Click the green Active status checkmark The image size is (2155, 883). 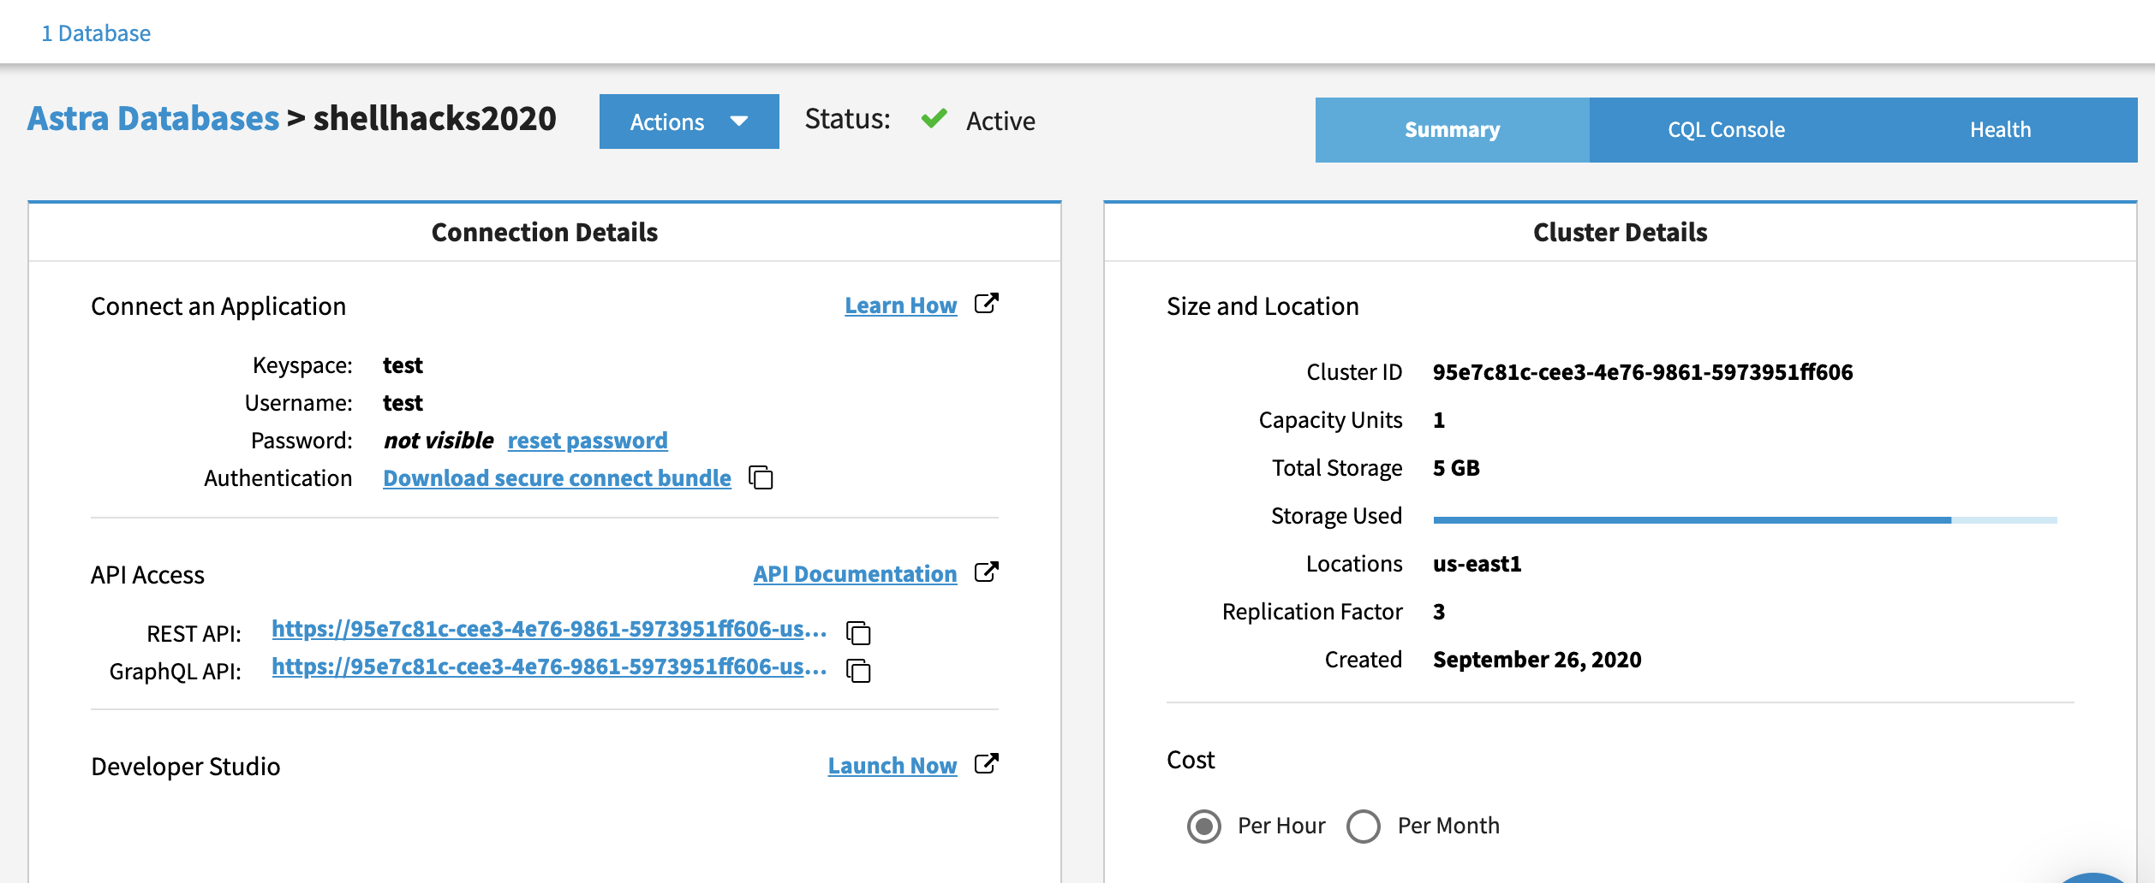tap(934, 118)
